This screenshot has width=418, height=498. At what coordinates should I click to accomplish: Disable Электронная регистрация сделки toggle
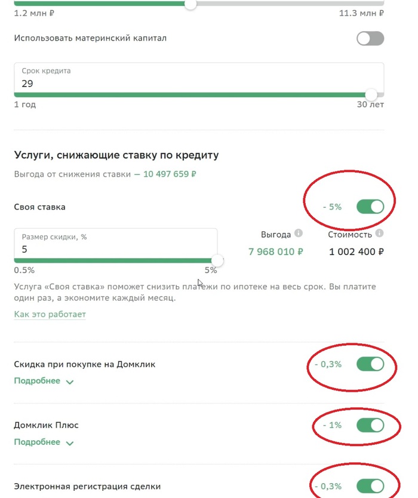tap(370, 487)
